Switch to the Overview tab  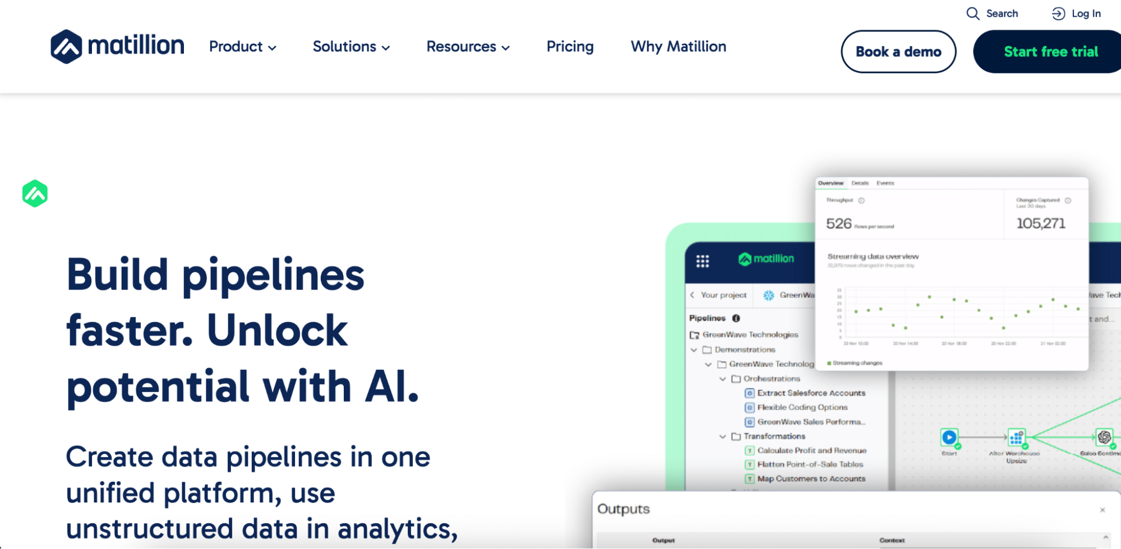pyautogui.click(x=831, y=183)
